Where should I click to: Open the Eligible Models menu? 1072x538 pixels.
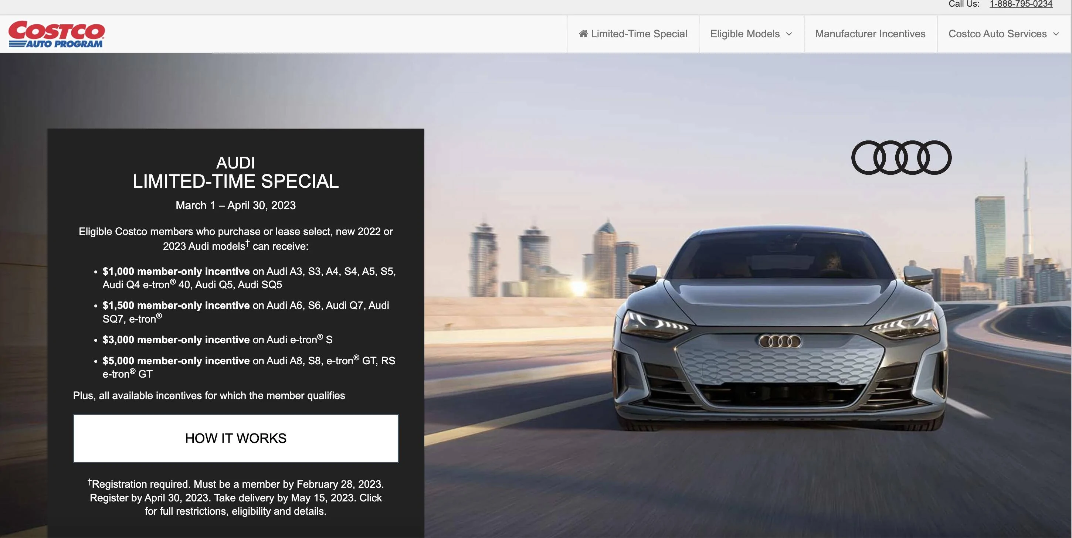click(x=751, y=34)
